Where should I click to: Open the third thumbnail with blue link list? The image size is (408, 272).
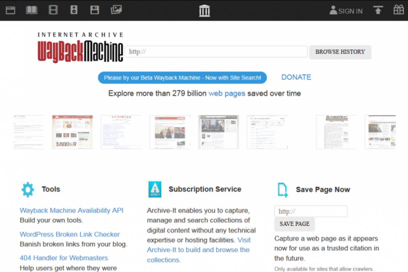click(121, 132)
